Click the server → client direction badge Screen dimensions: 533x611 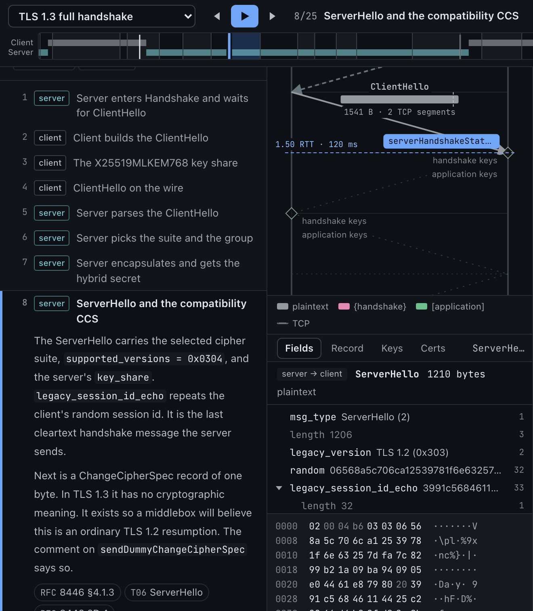click(x=312, y=374)
